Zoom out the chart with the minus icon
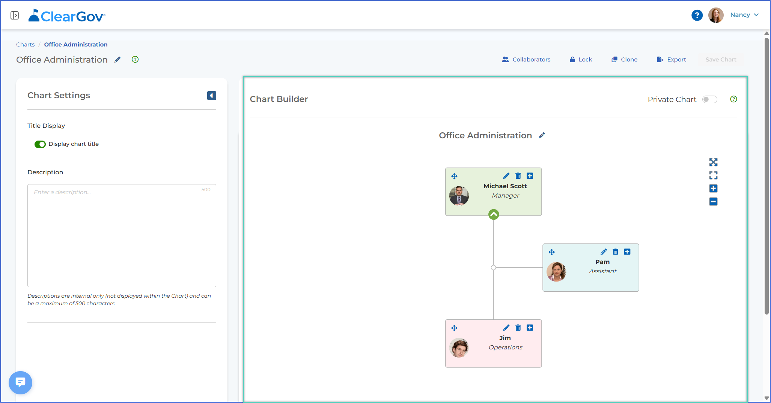This screenshot has width=771, height=403. (x=713, y=202)
